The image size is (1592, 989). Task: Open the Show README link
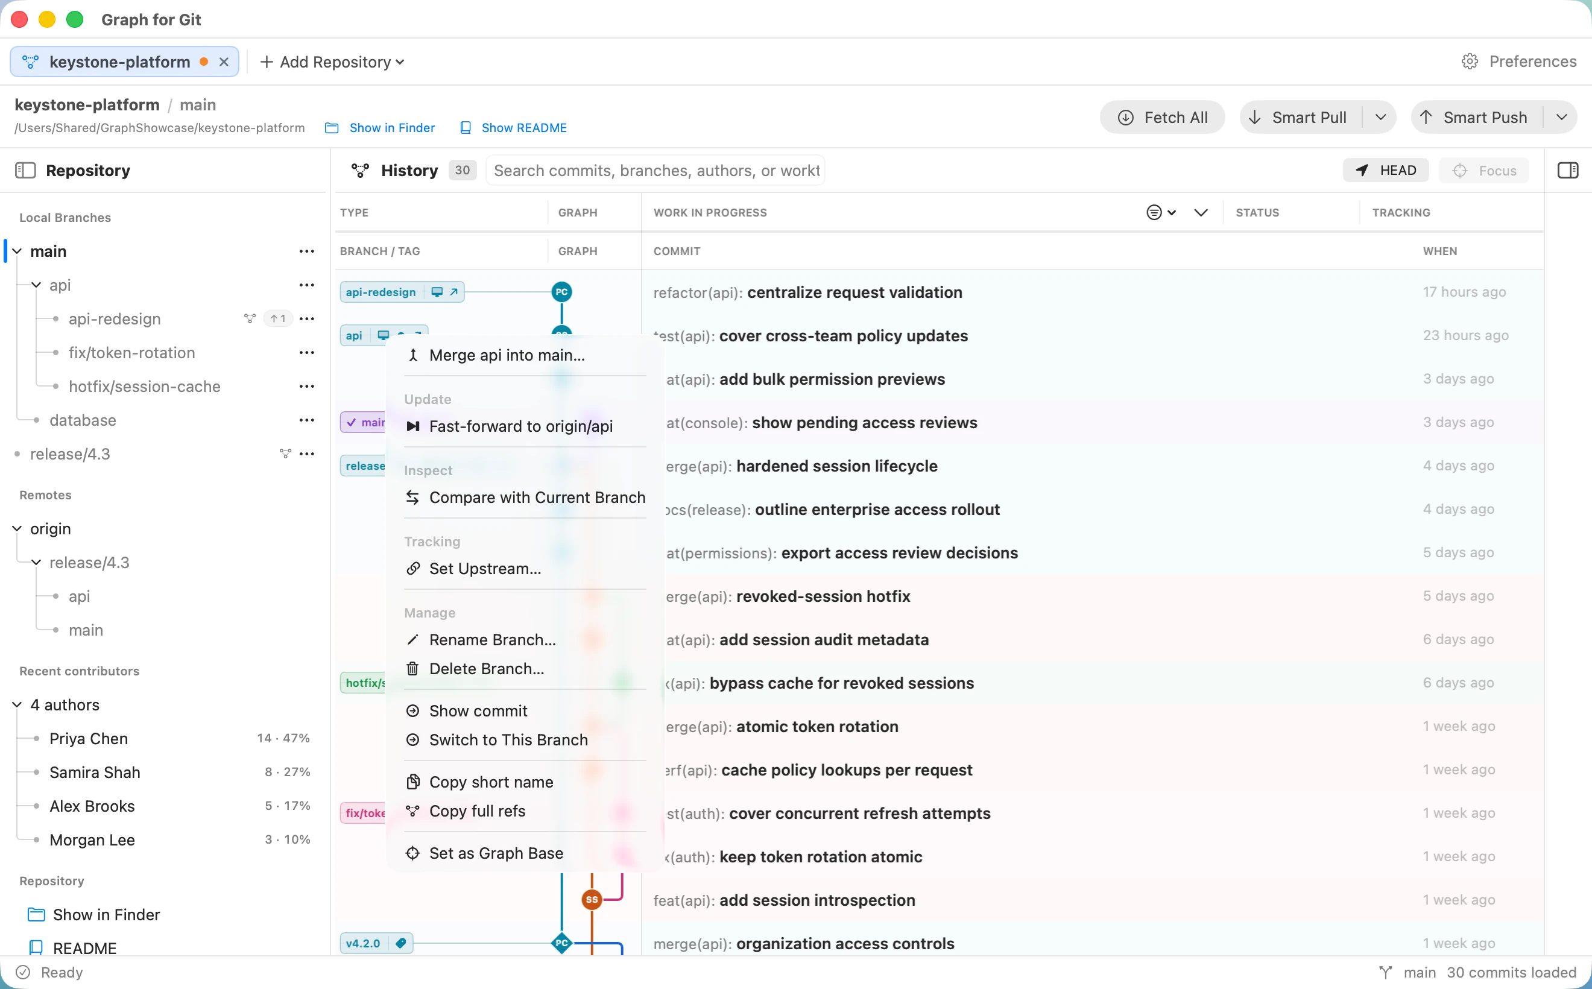point(513,128)
